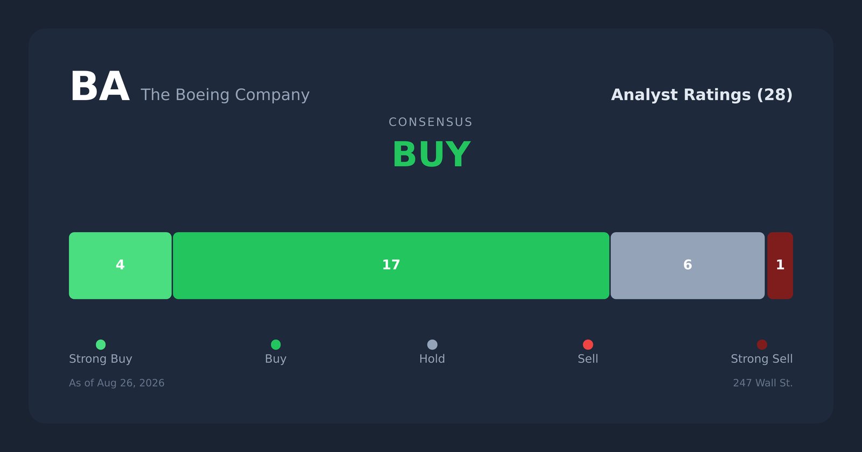Click the As of Aug 26, 2026 date
The width and height of the screenshot is (862, 452).
pyautogui.click(x=117, y=383)
